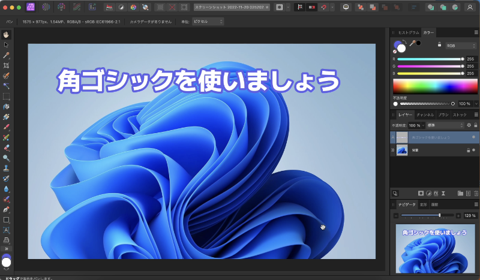The width and height of the screenshot is (480, 280).
Task: Open the History tab
Action: pyautogui.click(x=434, y=204)
